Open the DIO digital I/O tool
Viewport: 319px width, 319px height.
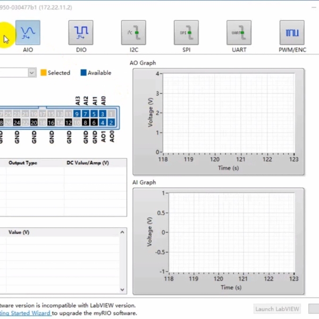click(81, 32)
